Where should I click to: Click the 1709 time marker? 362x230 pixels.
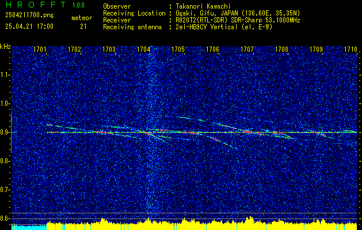316,49
